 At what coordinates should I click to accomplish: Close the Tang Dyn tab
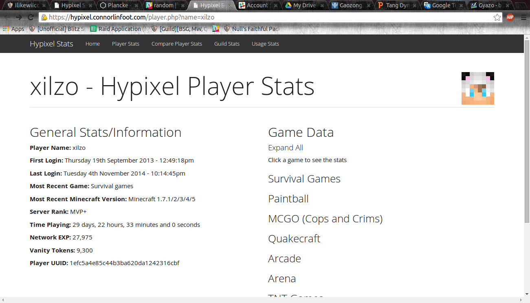(x=414, y=5)
